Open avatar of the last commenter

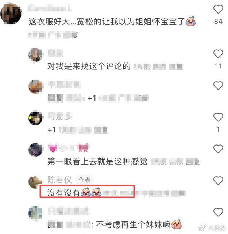point(35,213)
